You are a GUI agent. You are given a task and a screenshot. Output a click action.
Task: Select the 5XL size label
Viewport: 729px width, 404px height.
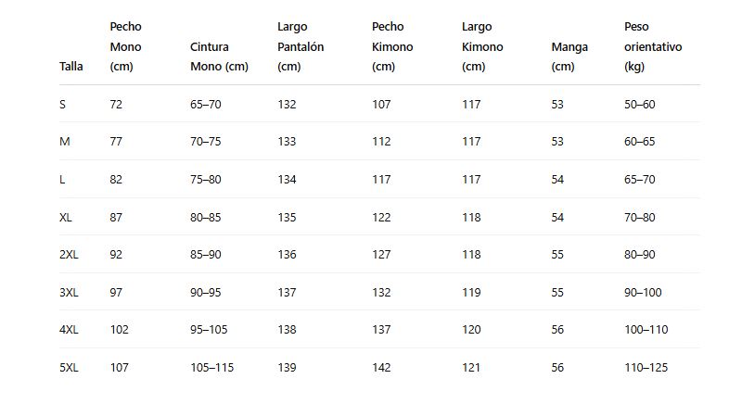coord(69,368)
